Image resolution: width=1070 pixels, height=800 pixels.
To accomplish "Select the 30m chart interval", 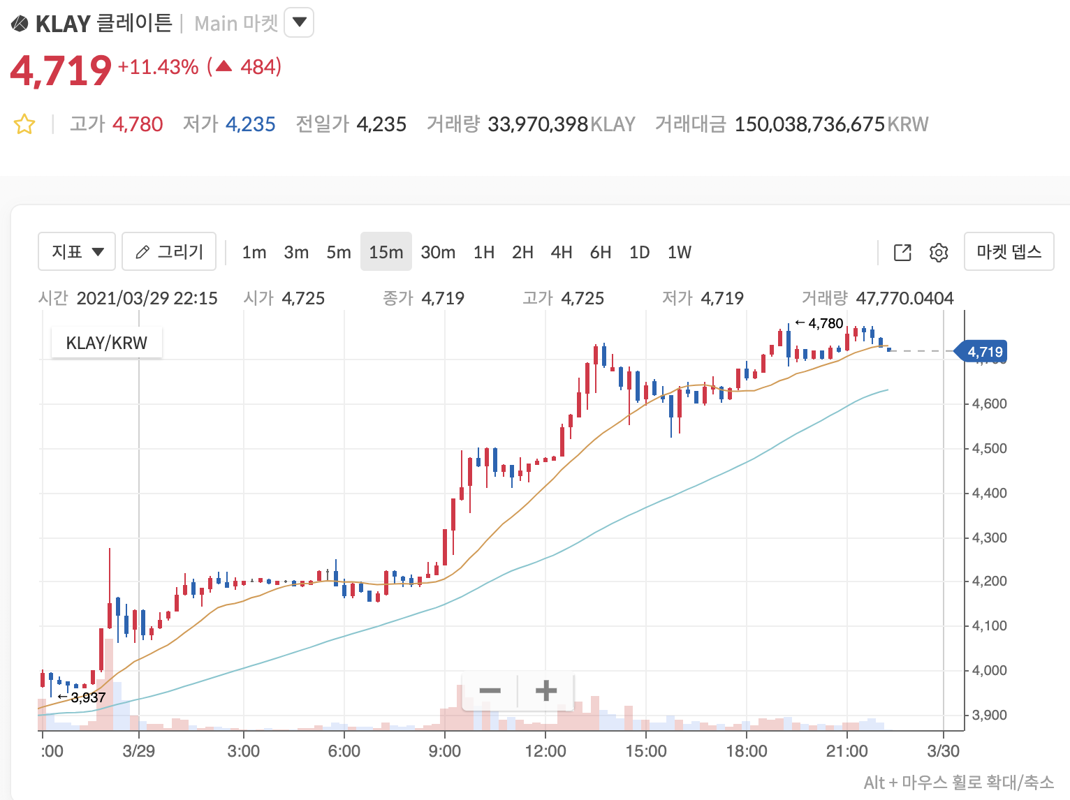I will pos(438,252).
